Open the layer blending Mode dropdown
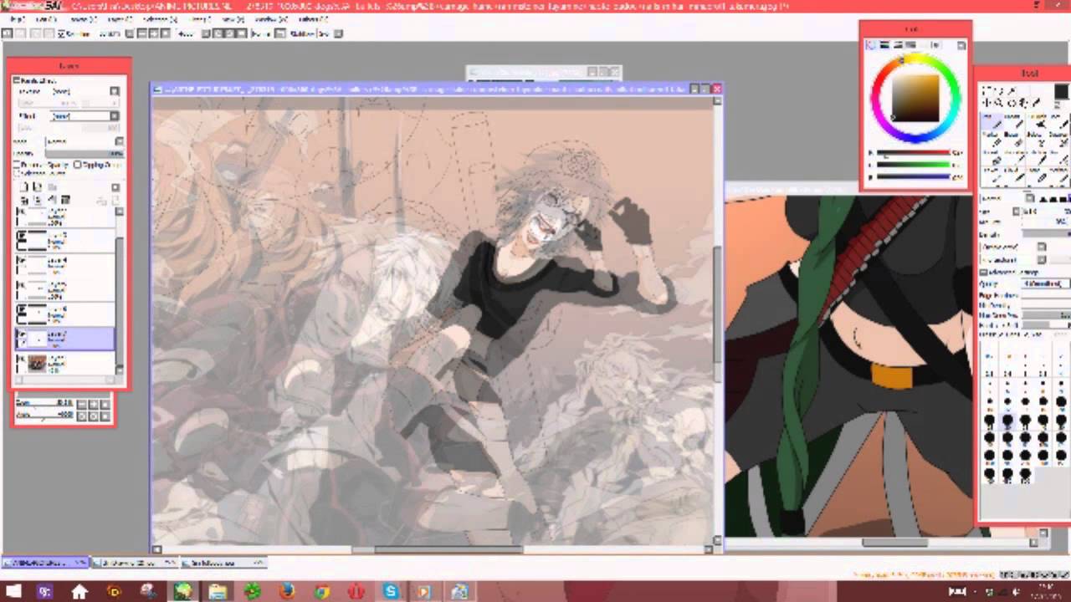 click(119, 141)
